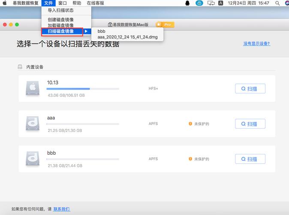Click the 内置设备 section label
289x215 pixels.
point(35,67)
